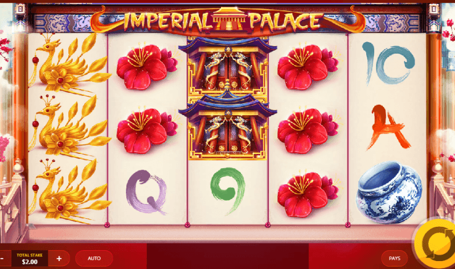Click the green 9 symbol
This screenshot has width=455, height=269.
pos(228,190)
